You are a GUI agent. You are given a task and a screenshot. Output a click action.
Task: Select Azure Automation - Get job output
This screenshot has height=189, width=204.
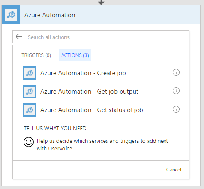click(x=89, y=92)
